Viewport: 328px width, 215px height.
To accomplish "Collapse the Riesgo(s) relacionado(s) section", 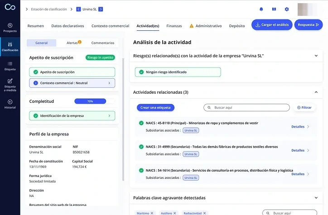I will coord(316,56).
